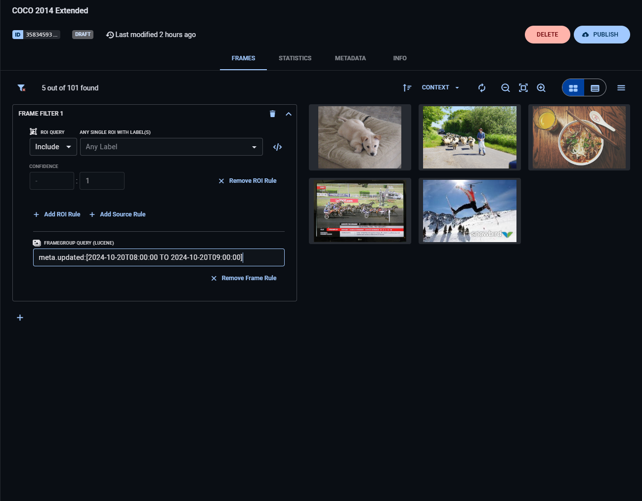Switch to list view mode
Screen dimensions: 642x501
[595, 88]
